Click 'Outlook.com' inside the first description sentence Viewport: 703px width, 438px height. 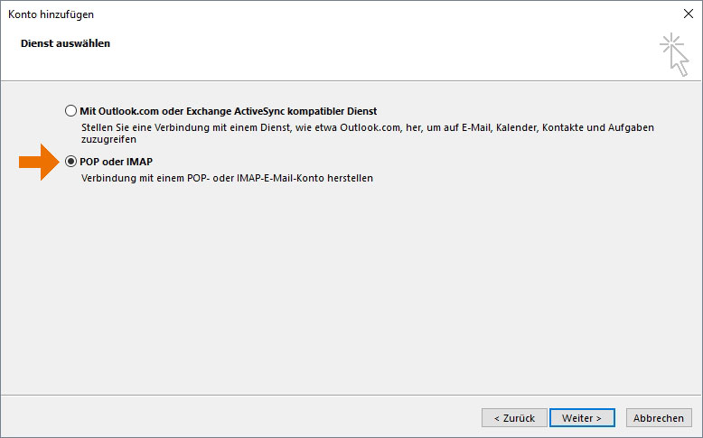point(370,127)
